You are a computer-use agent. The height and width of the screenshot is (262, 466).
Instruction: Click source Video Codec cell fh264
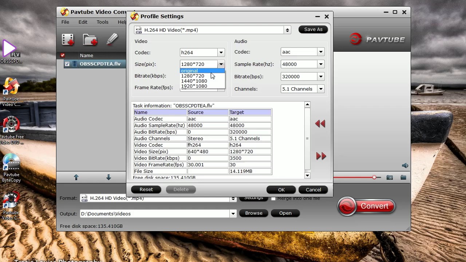point(208,145)
